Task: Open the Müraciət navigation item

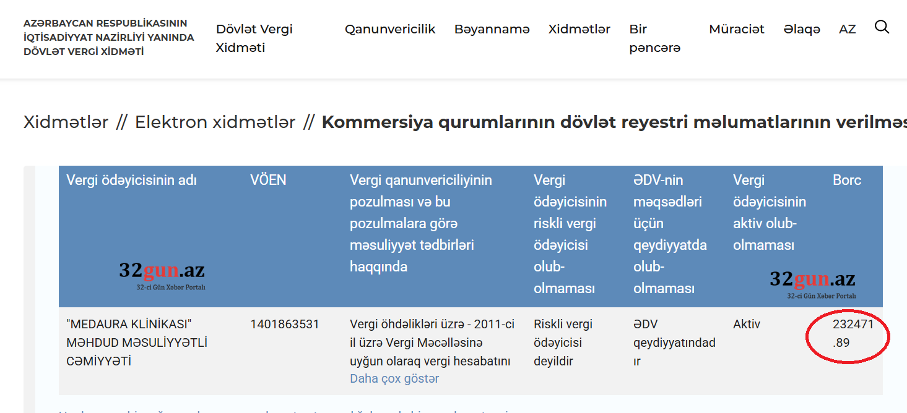Action: coord(736,29)
